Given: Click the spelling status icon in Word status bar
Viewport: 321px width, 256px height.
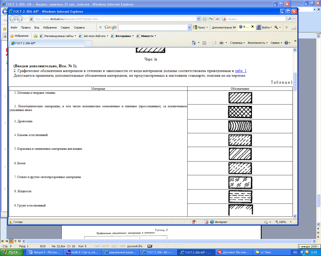Looking at the screenshot, I should (x=150, y=246).
